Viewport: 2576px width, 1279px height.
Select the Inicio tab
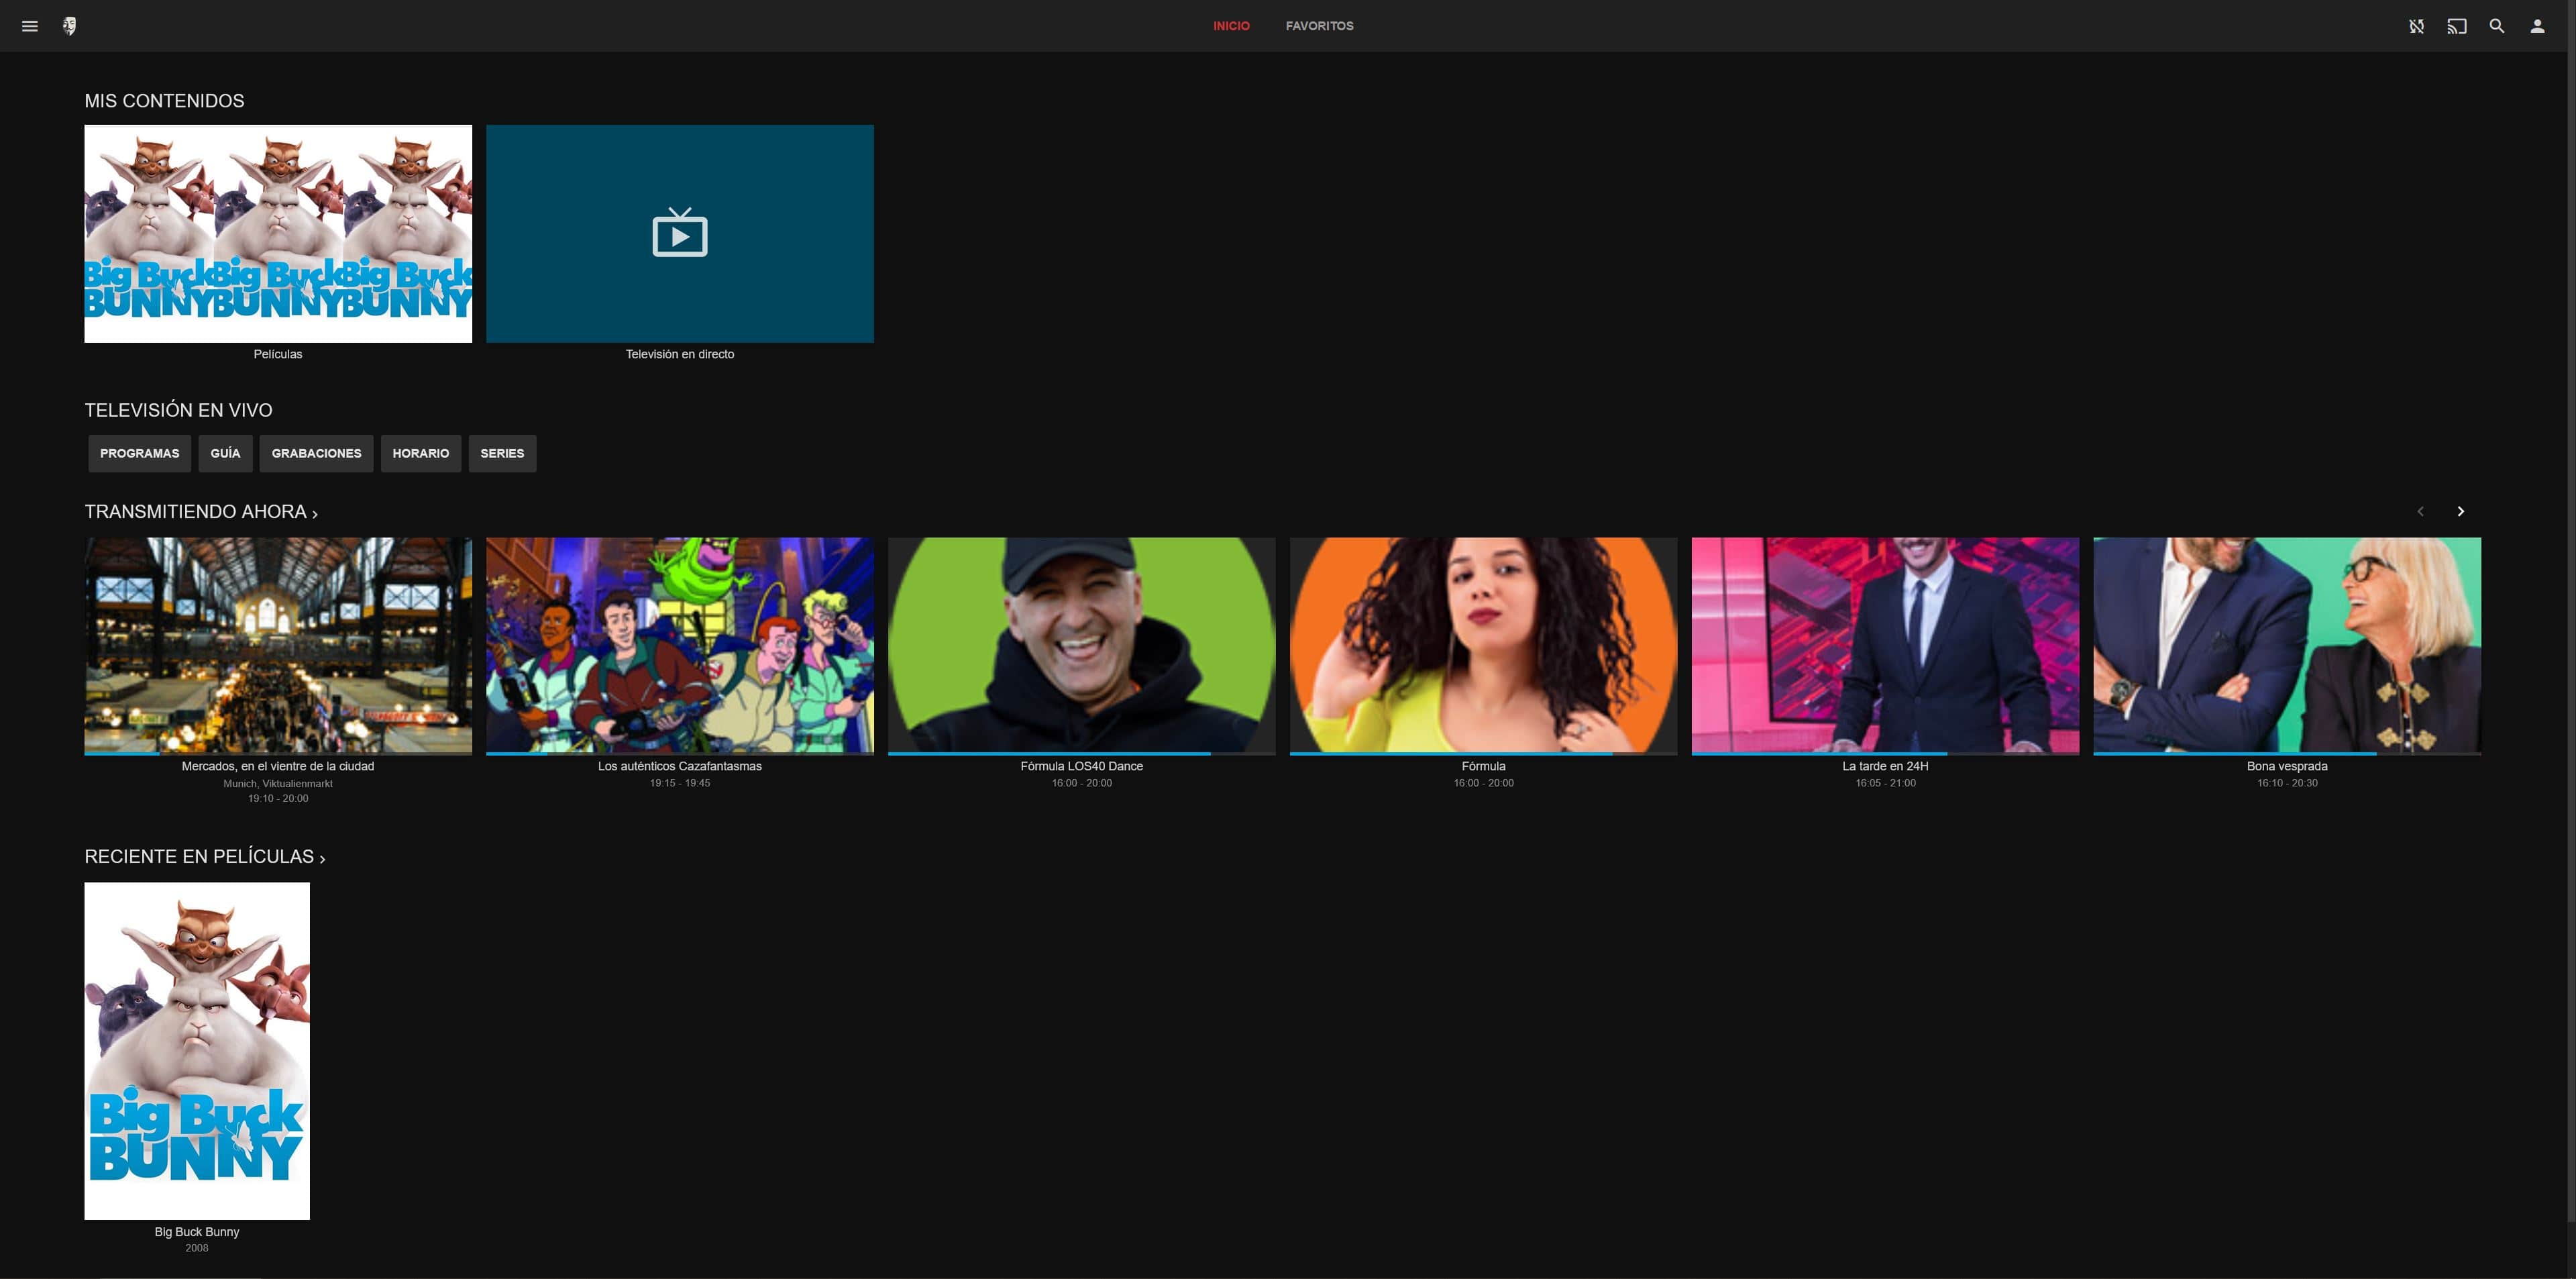pyautogui.click(x=1231, y=26)
